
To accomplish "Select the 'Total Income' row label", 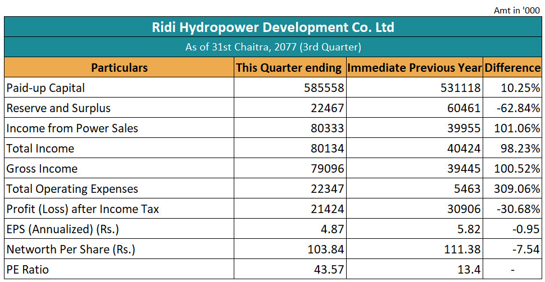I will 40,149.
